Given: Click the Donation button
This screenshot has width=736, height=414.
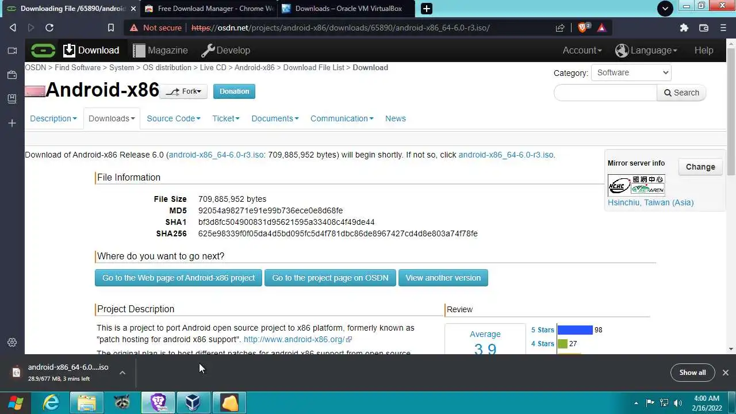Looking at the screenshot, I should pos(234,91).
